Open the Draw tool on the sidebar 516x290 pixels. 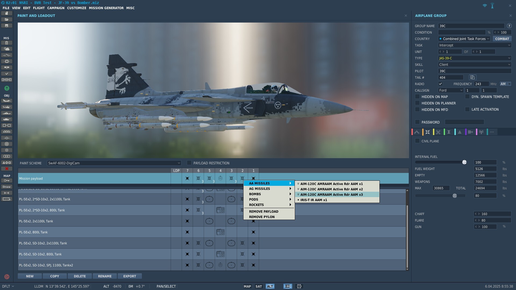coord(7,187)
